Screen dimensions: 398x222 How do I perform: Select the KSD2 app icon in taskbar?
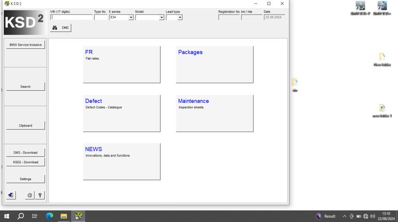pos(78,216)
